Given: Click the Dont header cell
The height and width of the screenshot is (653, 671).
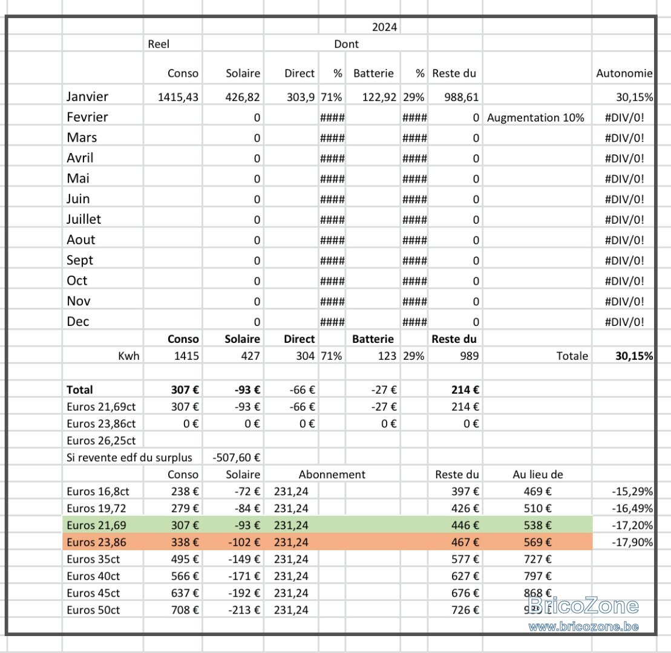Looking at the screenshot, I should click(346, 44).
